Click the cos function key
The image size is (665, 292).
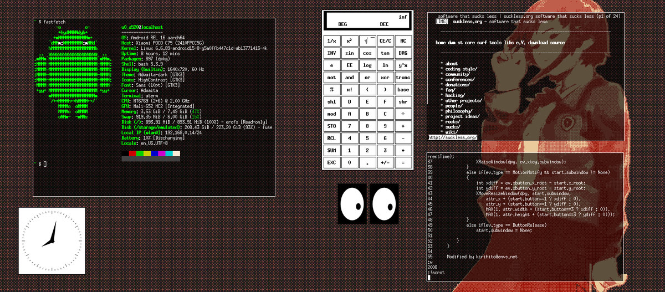point(367,53)
